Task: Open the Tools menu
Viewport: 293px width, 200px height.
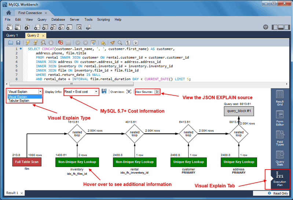Action: click(x=88, y=20)
